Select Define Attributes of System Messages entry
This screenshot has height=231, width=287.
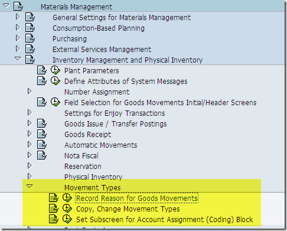tap(126, 82)
